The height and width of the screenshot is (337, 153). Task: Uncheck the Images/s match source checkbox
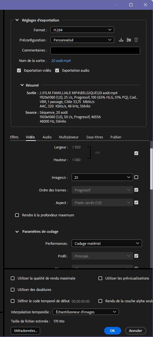[x=136, y=177]
